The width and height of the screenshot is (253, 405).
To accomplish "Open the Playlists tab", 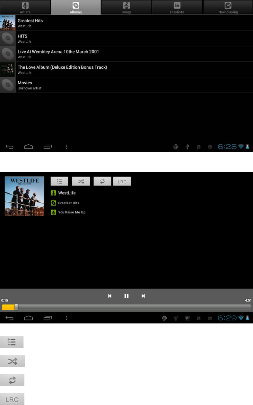I will (x=177, y=7).
